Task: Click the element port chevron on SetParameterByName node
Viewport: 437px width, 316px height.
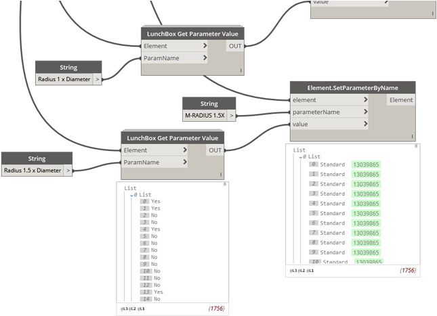Action: click(x=366, y=99)
